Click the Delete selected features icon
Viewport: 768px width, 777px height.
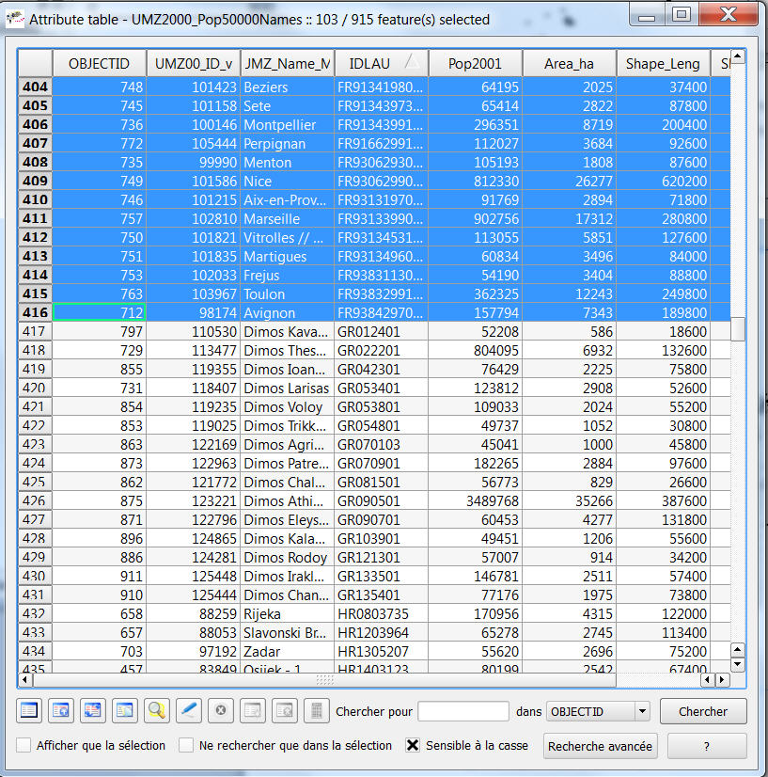(221, 711)
